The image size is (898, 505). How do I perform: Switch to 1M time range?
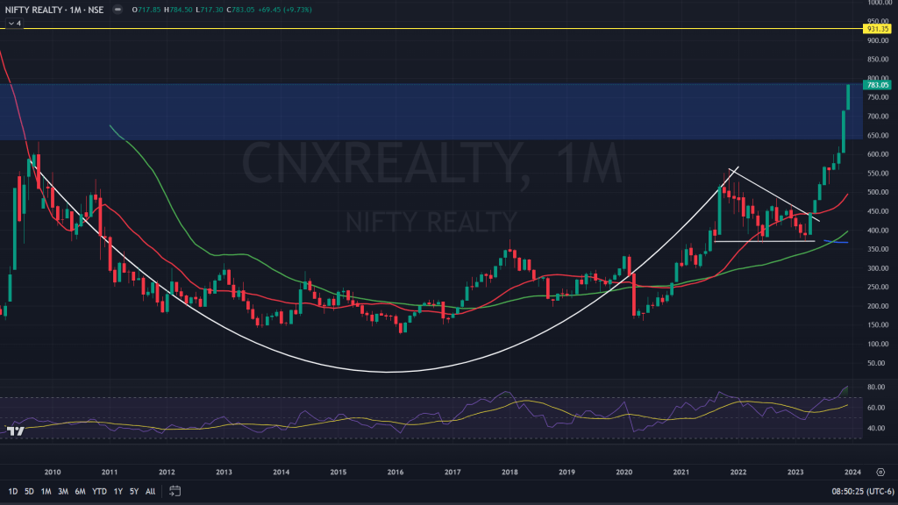[46, 491]
